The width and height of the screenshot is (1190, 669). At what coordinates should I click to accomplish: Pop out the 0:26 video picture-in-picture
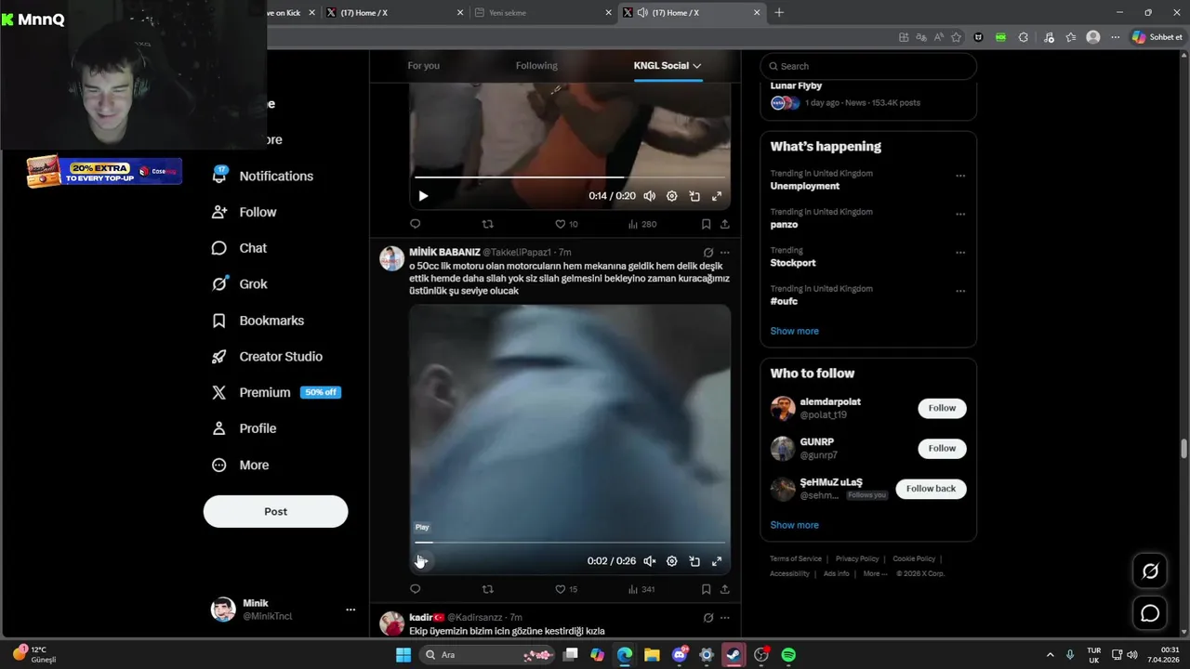tap(694, 561)
